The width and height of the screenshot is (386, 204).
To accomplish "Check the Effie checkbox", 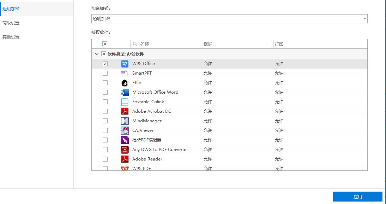I will point(105,83).
